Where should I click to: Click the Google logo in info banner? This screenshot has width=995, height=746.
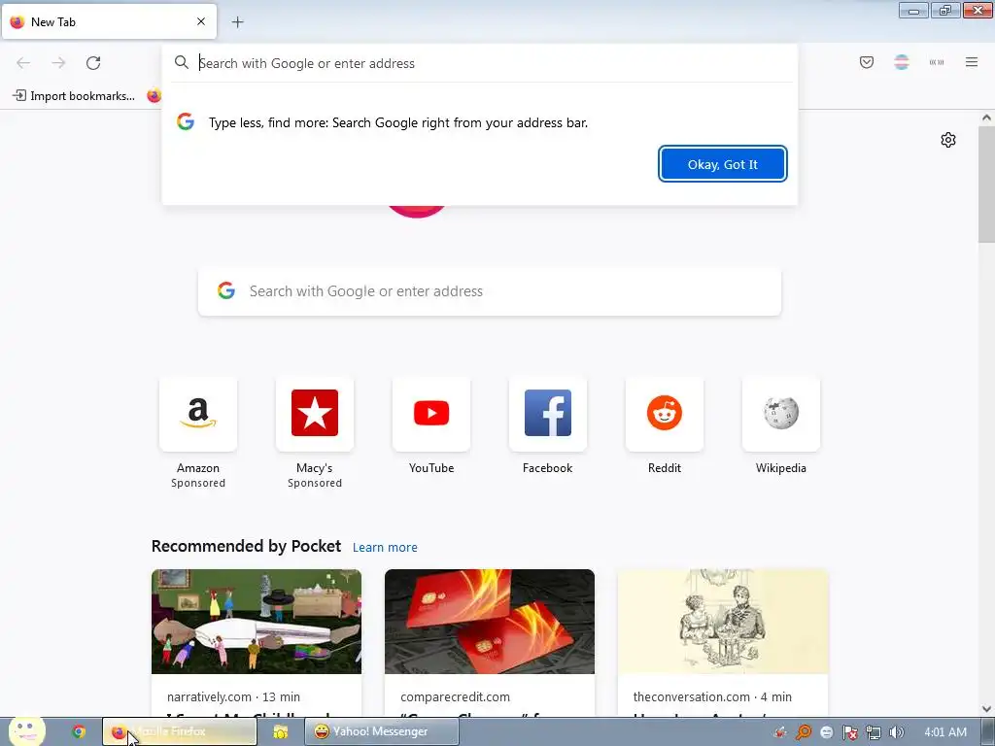point(186,121)
